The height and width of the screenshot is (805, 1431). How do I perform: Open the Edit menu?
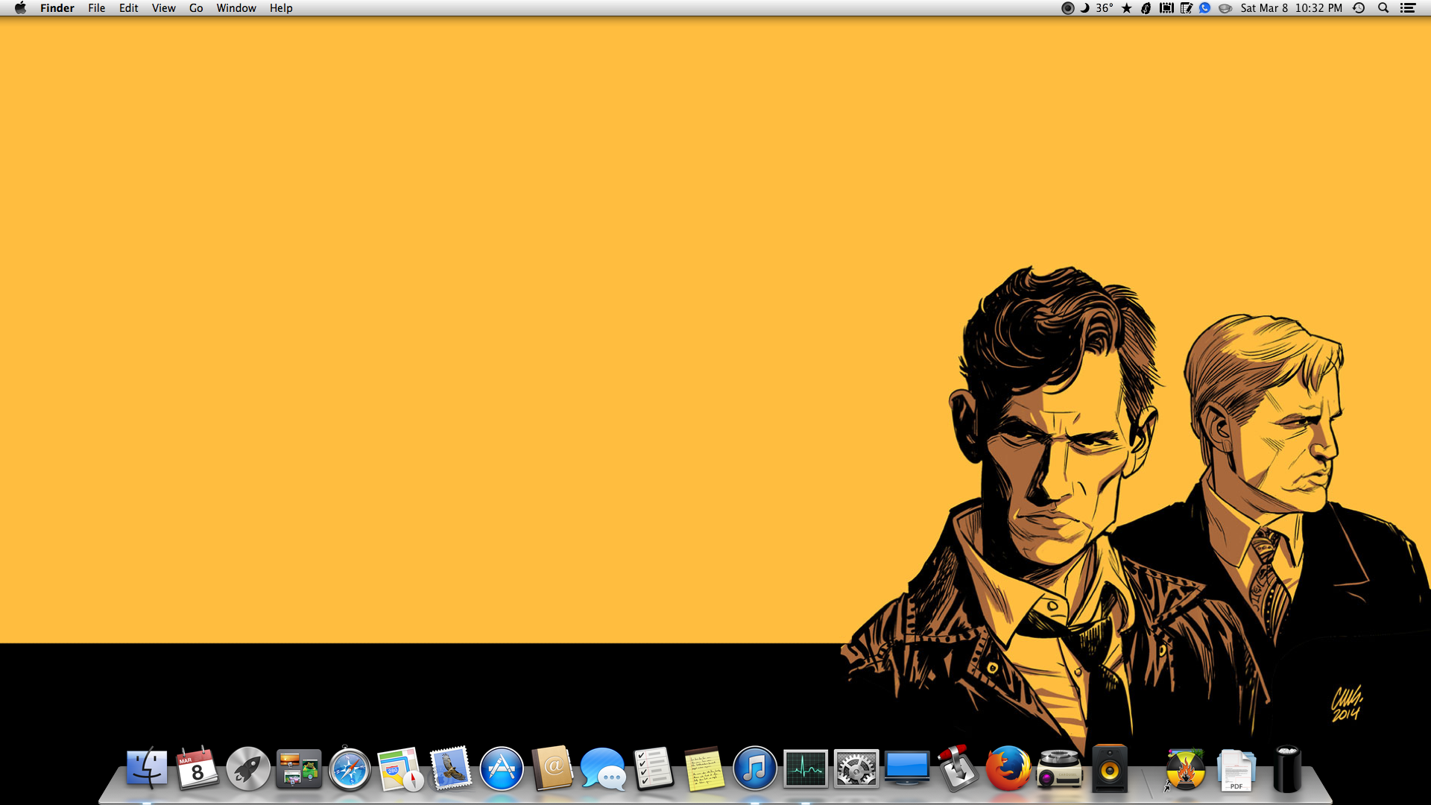pyautogui.click(x=129, y=8)
